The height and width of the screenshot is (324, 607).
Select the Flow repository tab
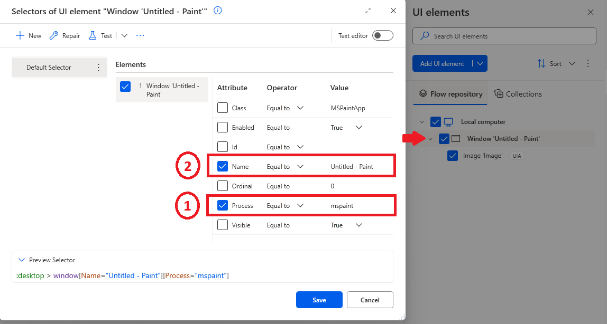pyautogui.click(x=456, y=93)
